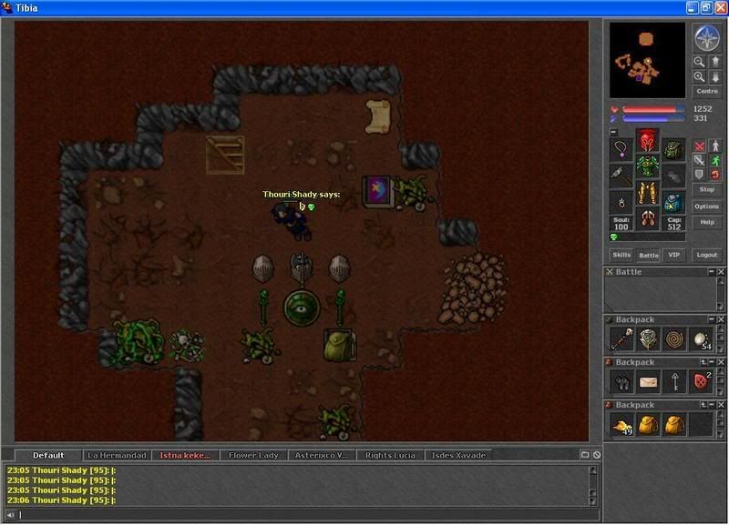
Task: Switch to the Default chat tab
Action: [x=48, y=455]
